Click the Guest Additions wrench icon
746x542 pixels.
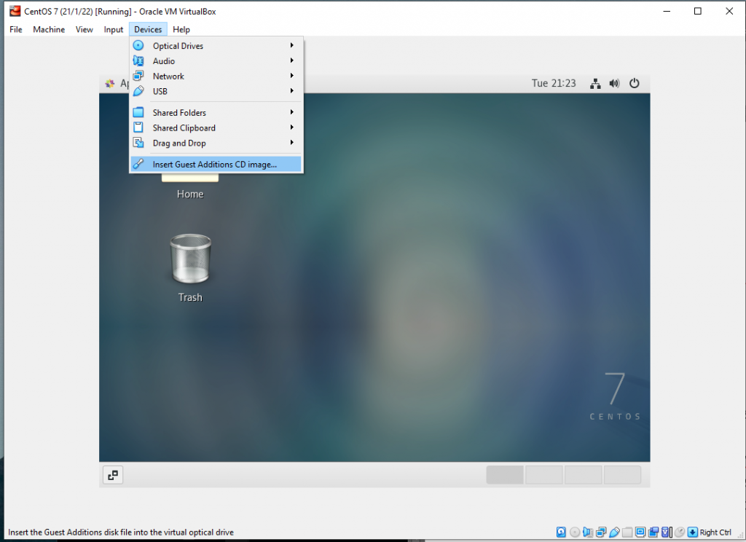(x=138, y=164)
